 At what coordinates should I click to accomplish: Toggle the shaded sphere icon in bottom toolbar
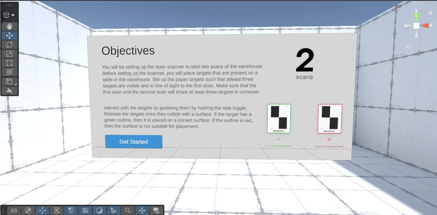99,210
